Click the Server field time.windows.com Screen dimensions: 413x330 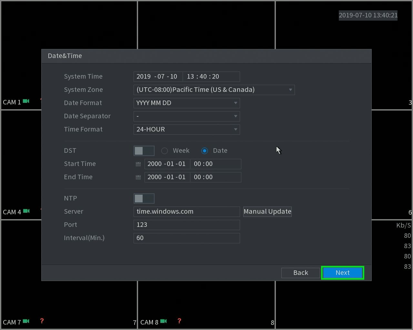186,212
